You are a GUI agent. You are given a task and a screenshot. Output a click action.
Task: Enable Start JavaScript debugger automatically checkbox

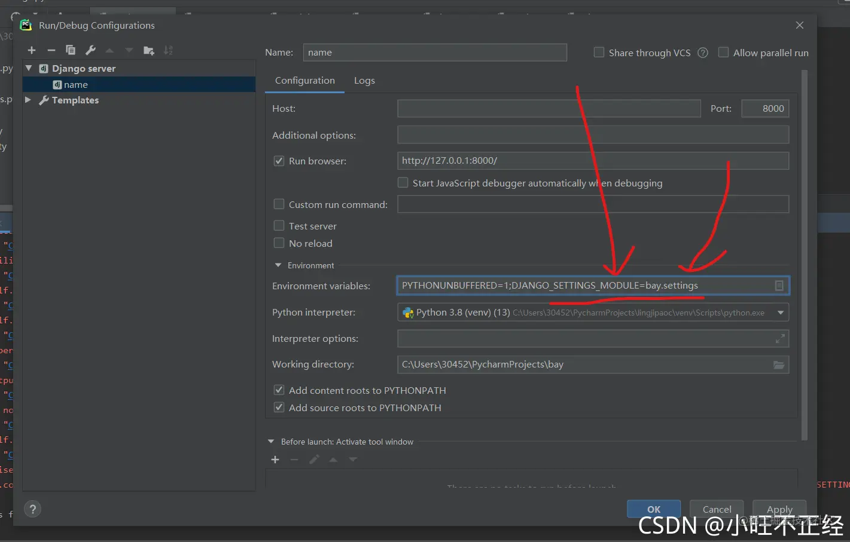pos(403,183)
